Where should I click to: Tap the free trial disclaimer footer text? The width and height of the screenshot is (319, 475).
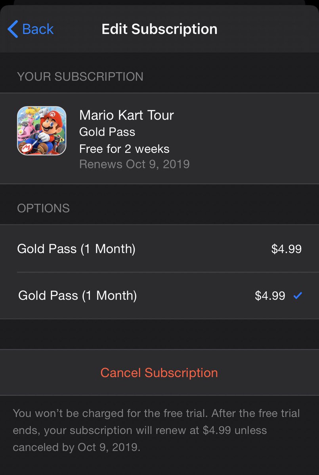coord(156,430)
